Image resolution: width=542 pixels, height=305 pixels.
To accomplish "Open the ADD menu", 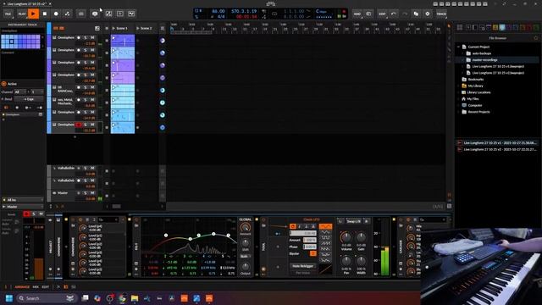I will [357, 14].
